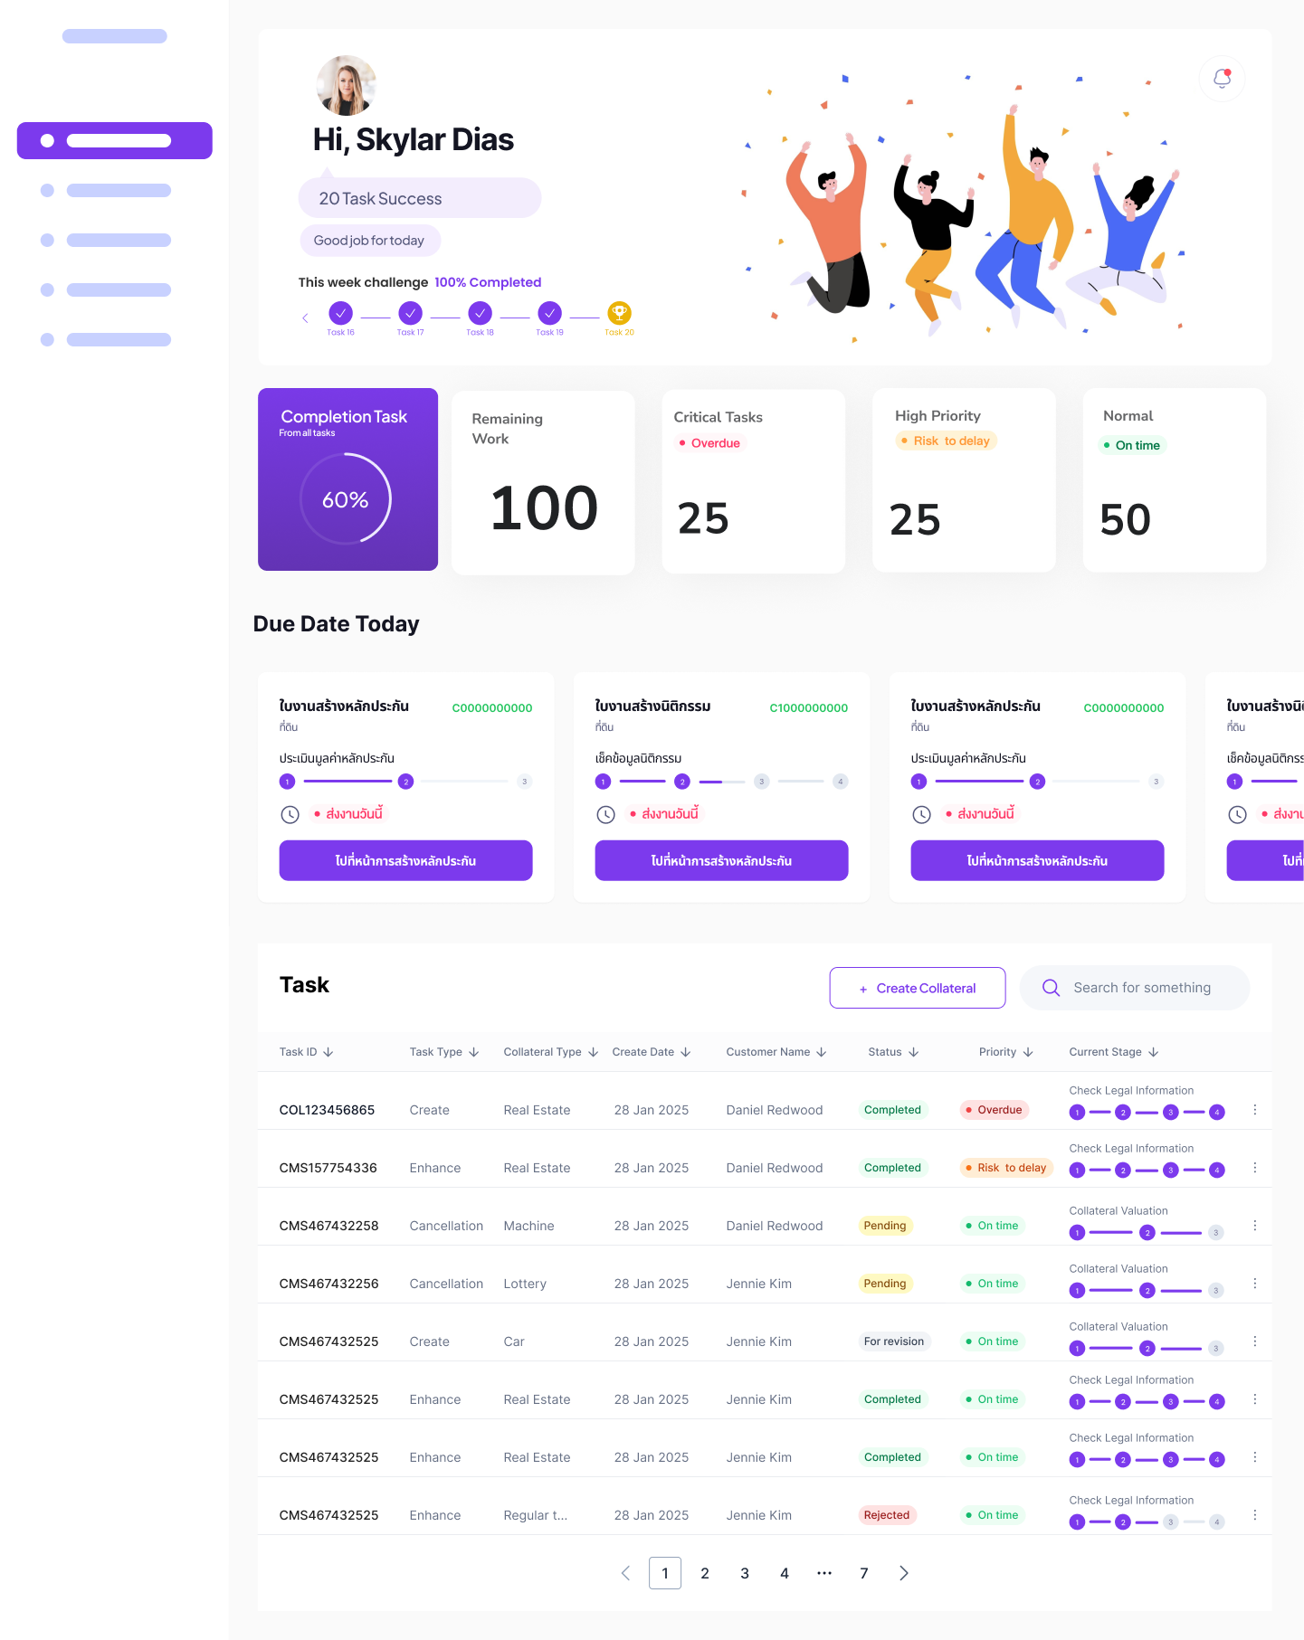The width and height of the screenshot is (1304, 1640).
Task: Sort by Task ID column
Action: click(307, 1052)
